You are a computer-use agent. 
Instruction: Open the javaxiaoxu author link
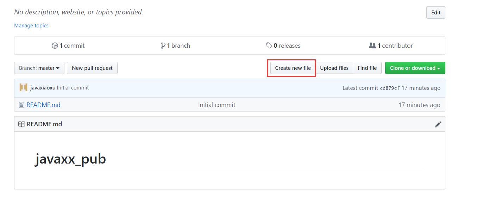43,88
